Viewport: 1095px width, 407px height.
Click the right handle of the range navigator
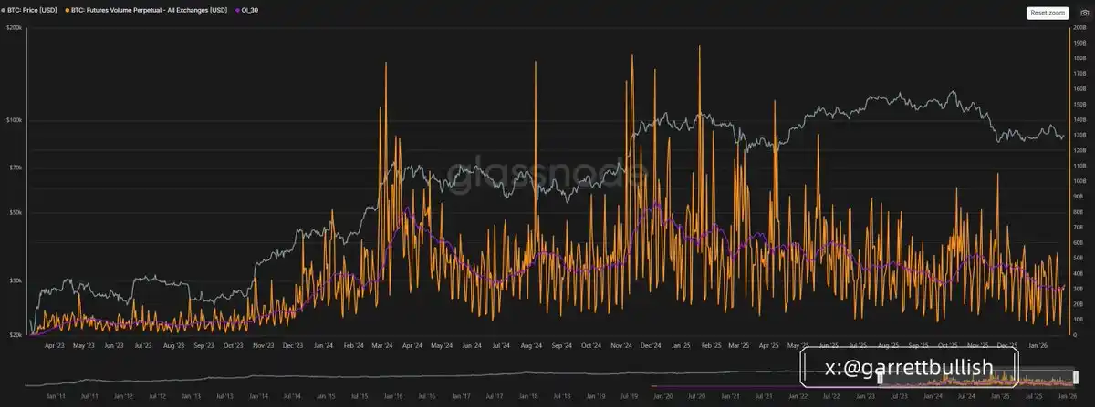click(1076, 378)
